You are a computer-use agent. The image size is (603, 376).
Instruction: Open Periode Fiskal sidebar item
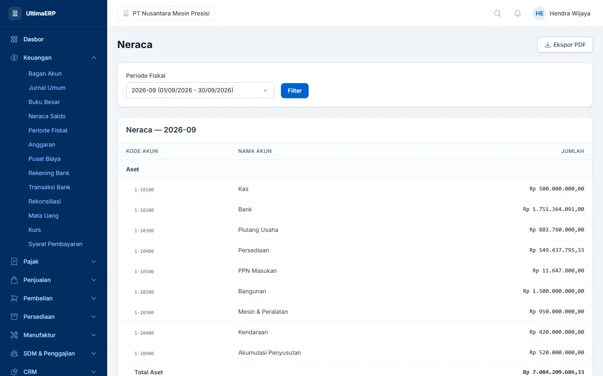click(48, 130)
